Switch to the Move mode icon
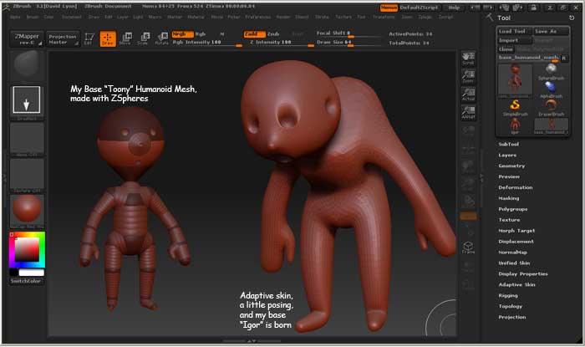Viewport: 585px width, 347px height. point(125,38)
